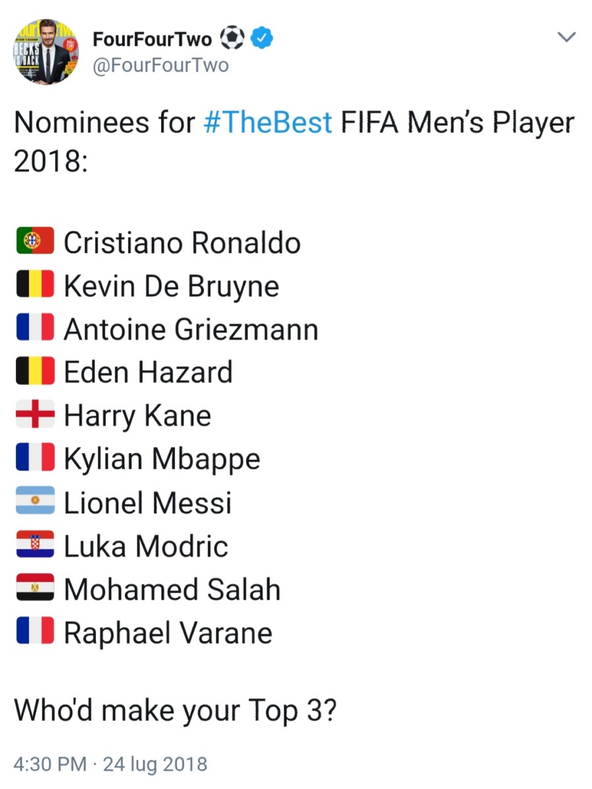Screen dimensions: 592x789
Task: Click the "Who'd make your Top 3?" text
Action: coord(176,710)
